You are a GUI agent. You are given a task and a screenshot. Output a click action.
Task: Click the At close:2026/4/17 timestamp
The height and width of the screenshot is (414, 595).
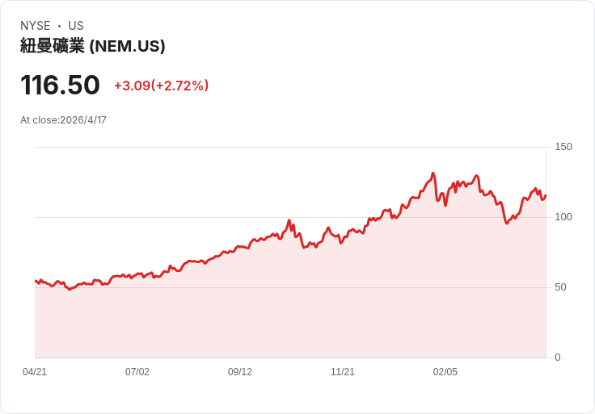point(63,120)
